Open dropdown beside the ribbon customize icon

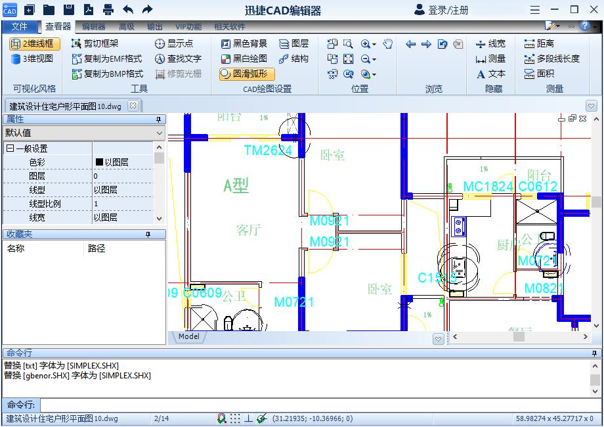[x=558, y=26]
